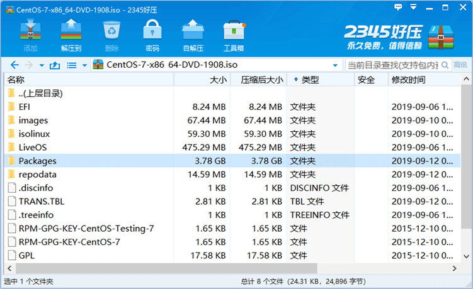Screen dimensions: 473x289
Task: Open the title bar main menu dropdown
Action: 414,7
